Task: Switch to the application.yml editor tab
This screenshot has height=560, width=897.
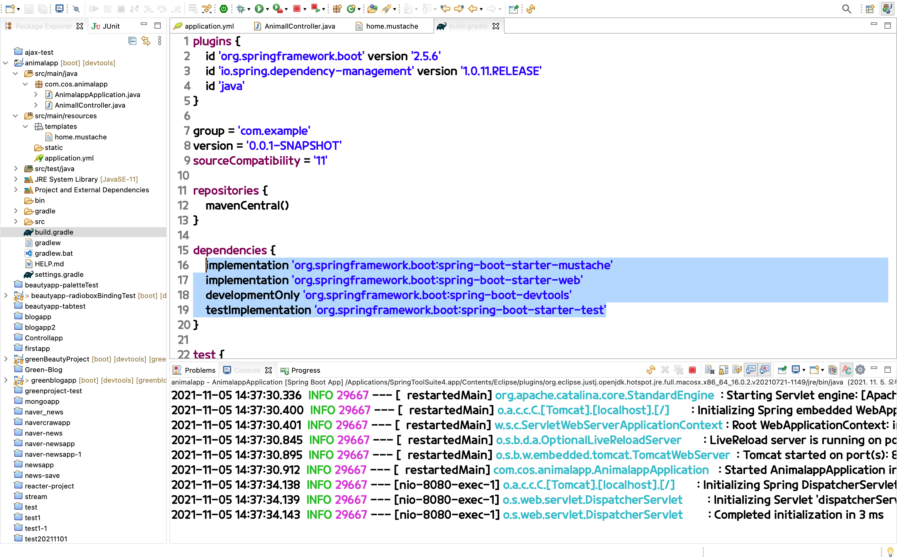Action: pos(204,26)
